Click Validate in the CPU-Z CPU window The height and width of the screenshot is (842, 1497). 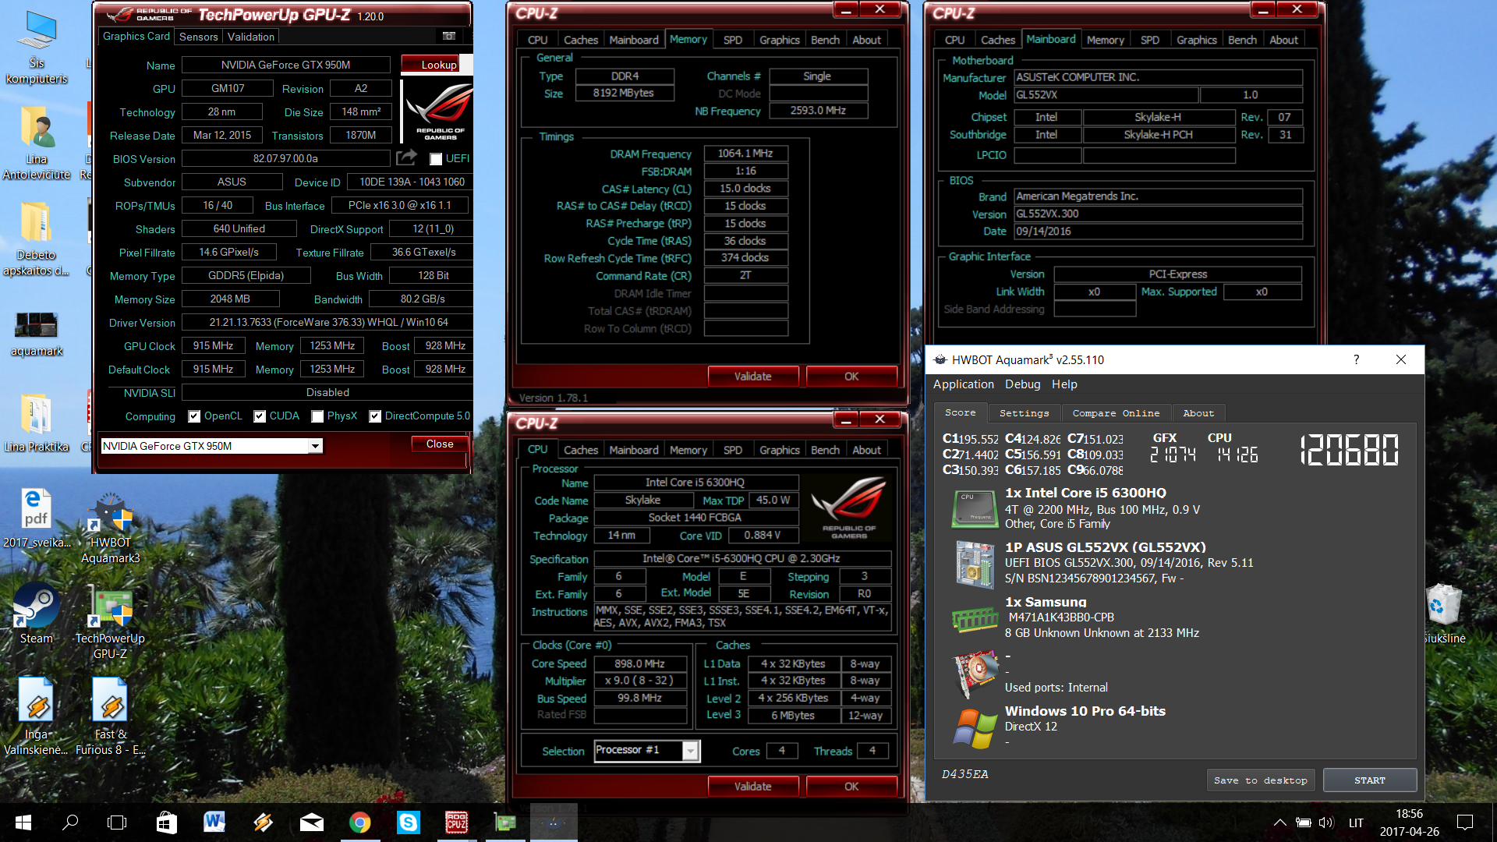pyautogui.click(x=752, y=786)
